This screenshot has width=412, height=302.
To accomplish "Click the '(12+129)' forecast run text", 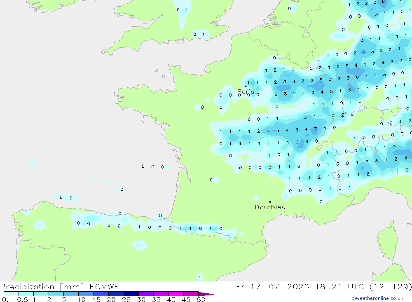I will coord(391,286).
